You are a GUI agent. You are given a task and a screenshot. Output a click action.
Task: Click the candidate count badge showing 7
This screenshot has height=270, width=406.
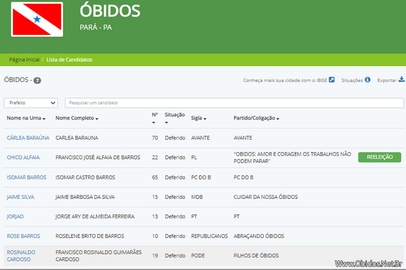[x=37, y=81]
